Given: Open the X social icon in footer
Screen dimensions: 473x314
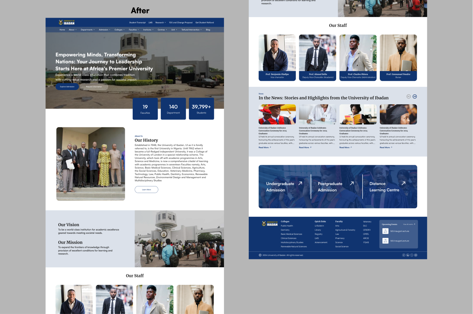Looking at the screenshot, I should pos(412,255).
